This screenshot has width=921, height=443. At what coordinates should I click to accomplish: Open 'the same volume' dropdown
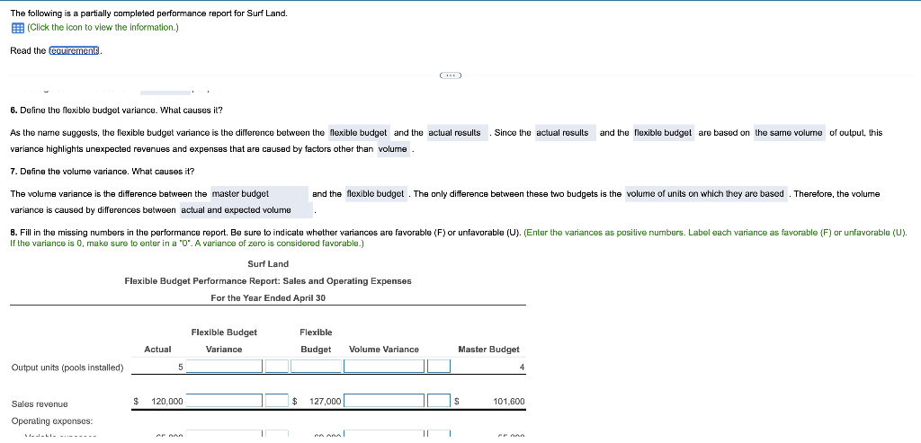(x=790, y=133)
